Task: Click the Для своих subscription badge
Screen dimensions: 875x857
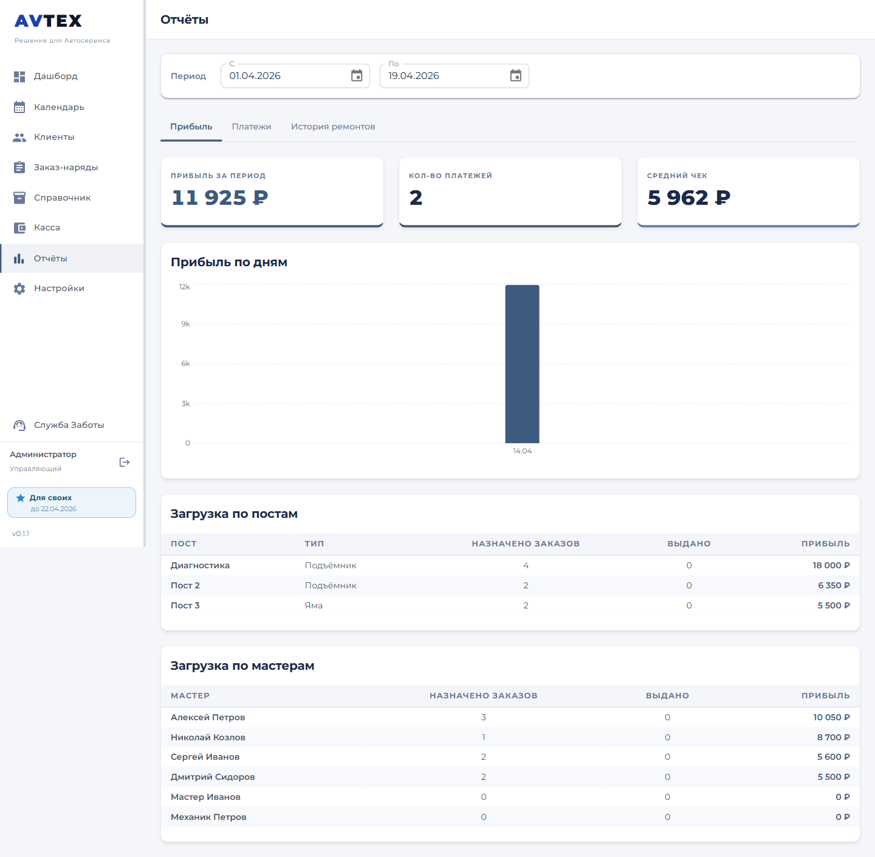Action: click(72, 503)
